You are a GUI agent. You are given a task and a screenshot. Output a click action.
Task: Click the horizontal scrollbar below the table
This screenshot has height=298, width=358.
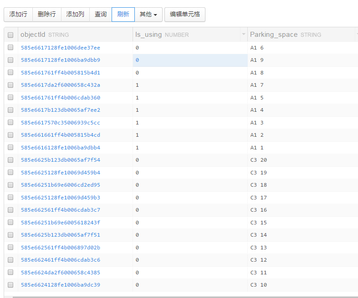[185, 297]
